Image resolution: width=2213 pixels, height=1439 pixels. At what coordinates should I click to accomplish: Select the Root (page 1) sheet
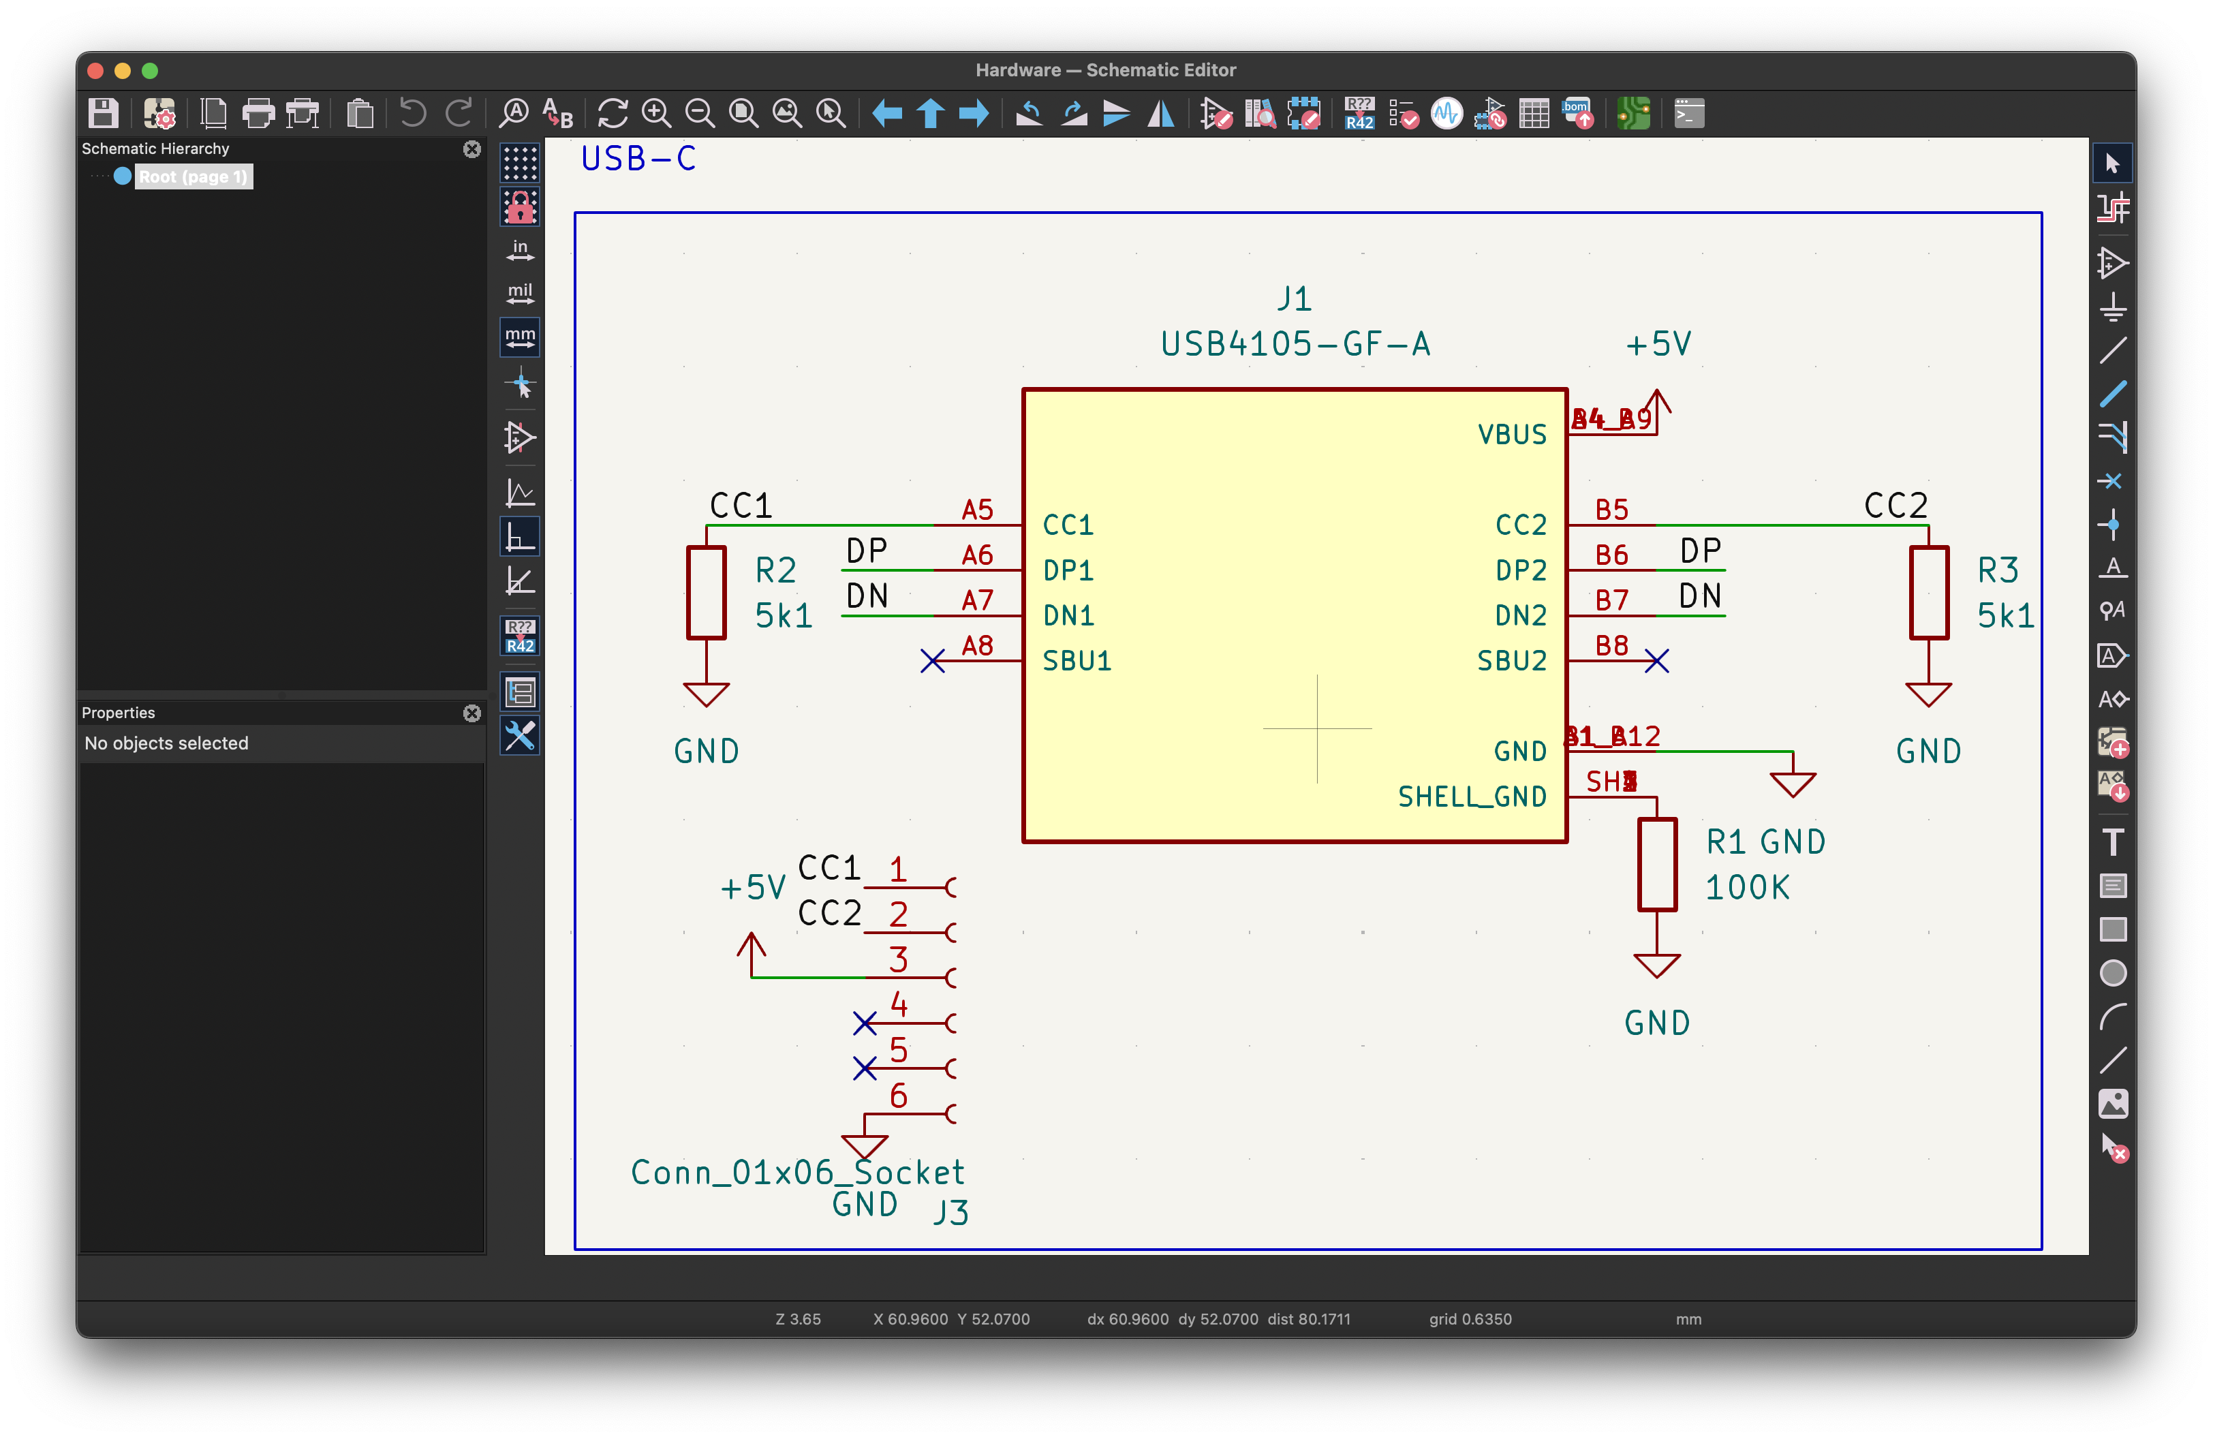192,176
